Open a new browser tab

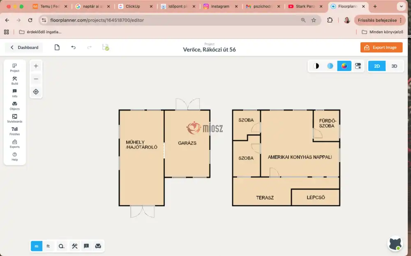click(375, 6)
